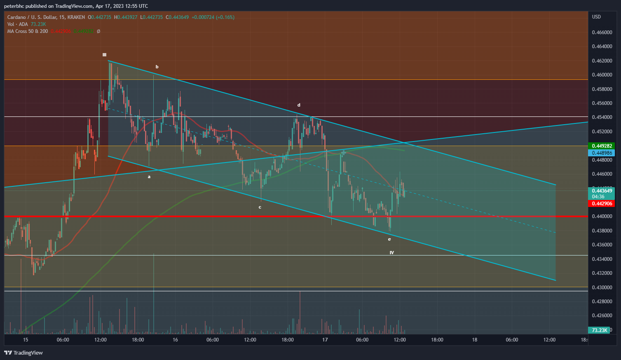This screenshot has width=621, height=360.
Task: Click the 'Cardano / U. S. Dollar, 15, KRAKEN' title
Action: click(46, 17)
